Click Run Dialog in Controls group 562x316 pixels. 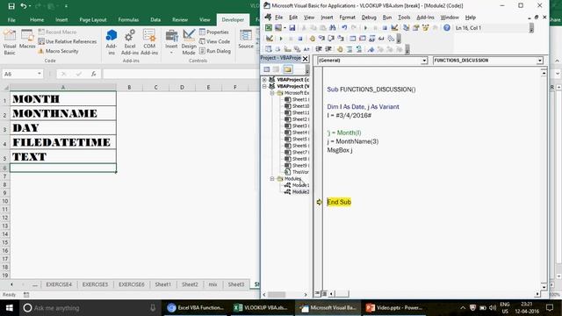pyautogui.click(x=215, y=51)
